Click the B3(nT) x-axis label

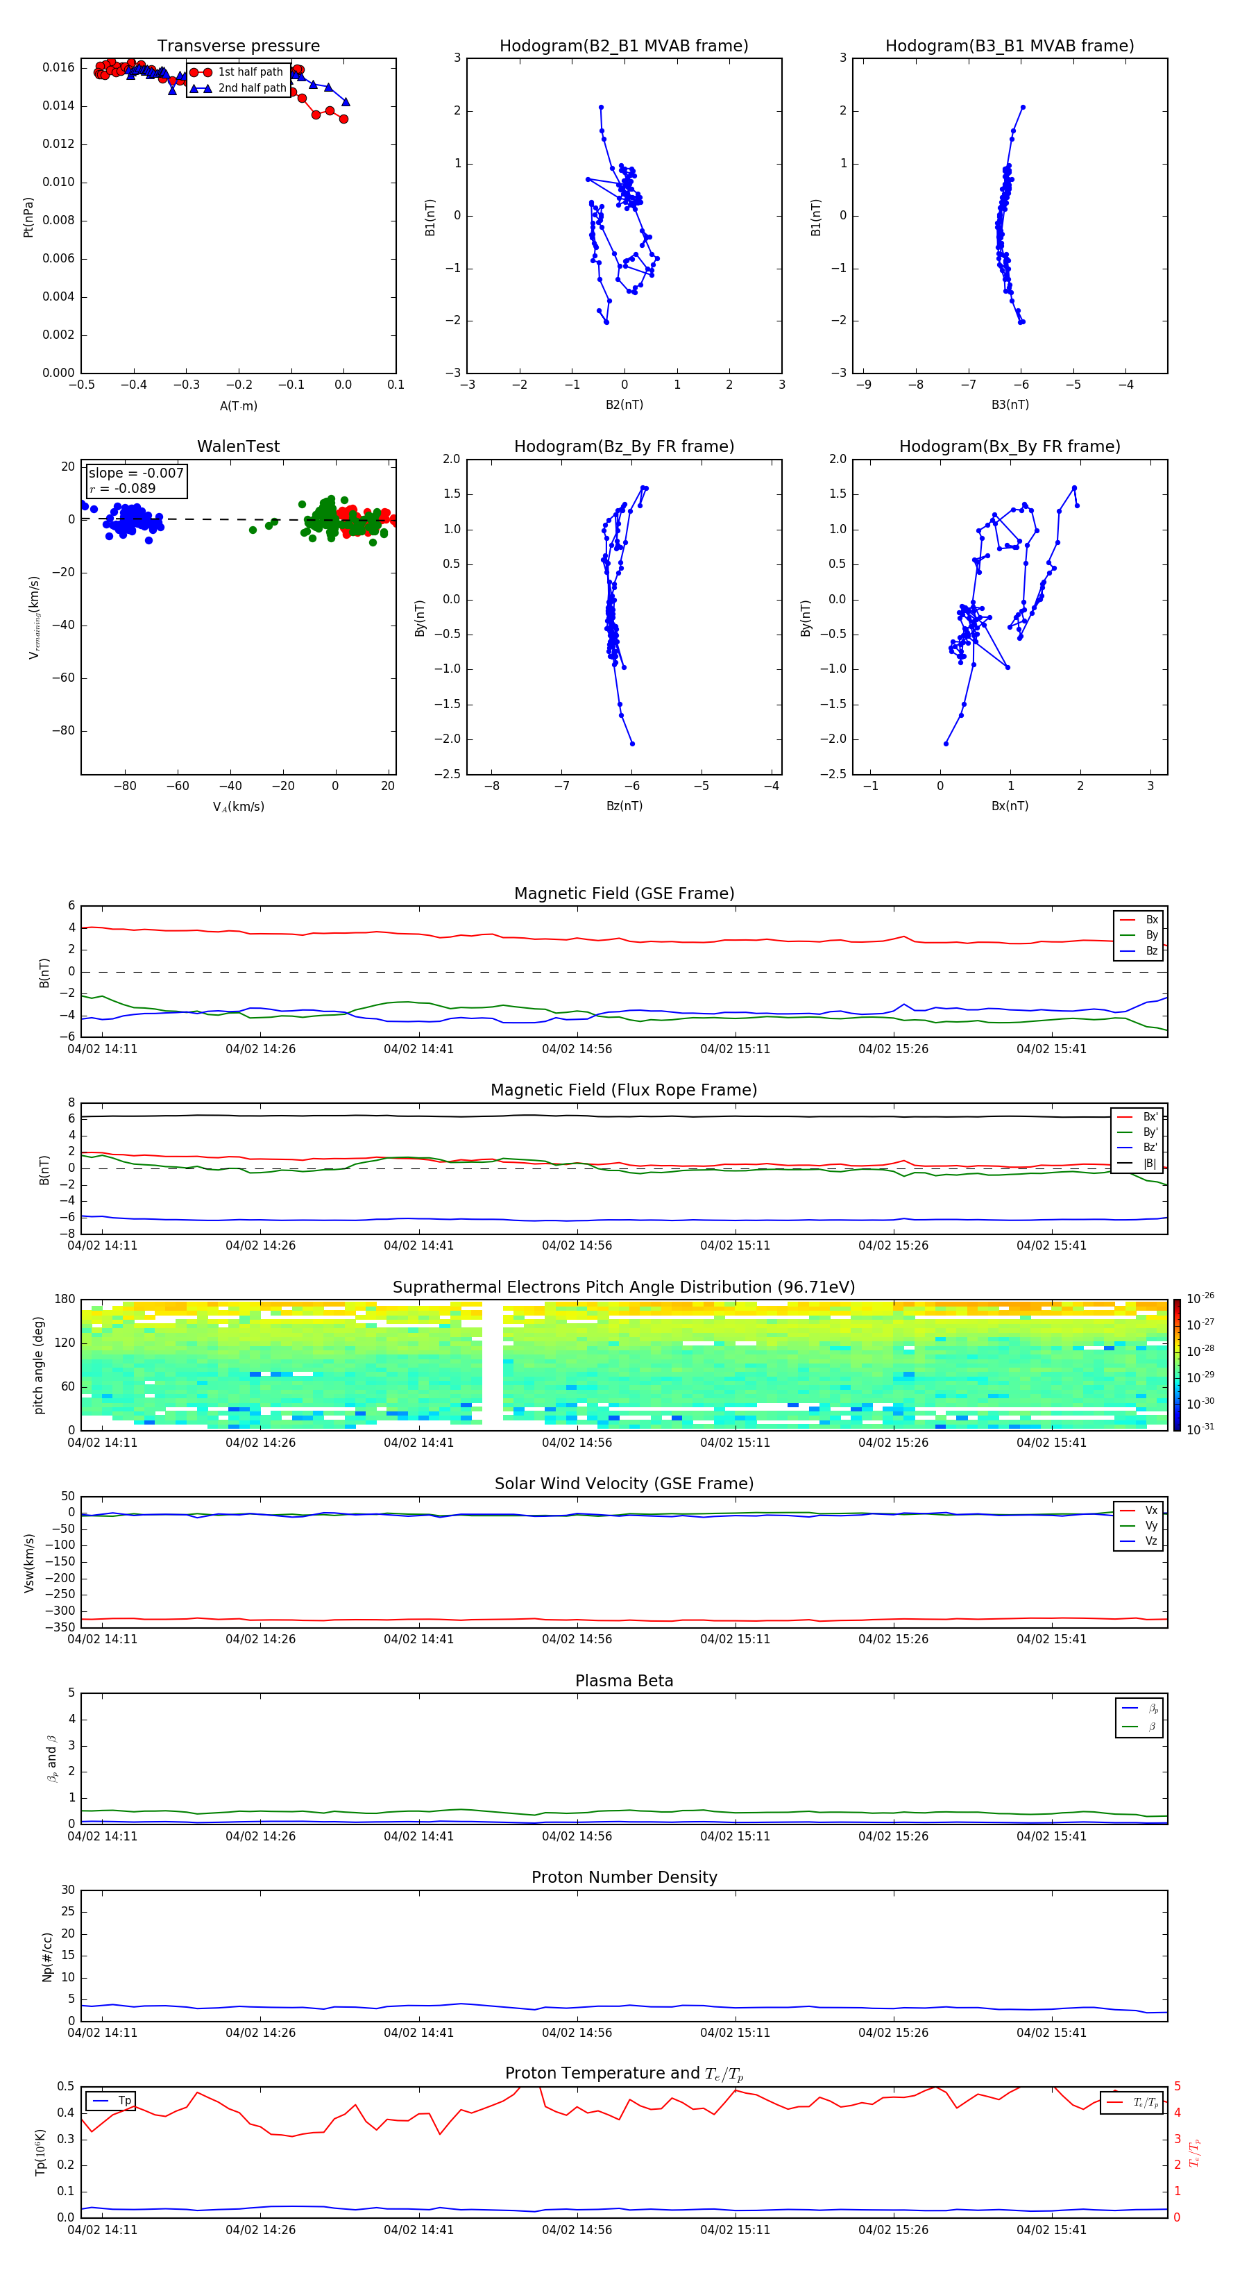(1010, 405)
